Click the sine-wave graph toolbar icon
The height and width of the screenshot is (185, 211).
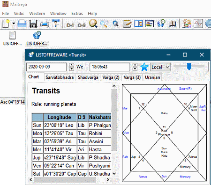click(x=198, y=23)
